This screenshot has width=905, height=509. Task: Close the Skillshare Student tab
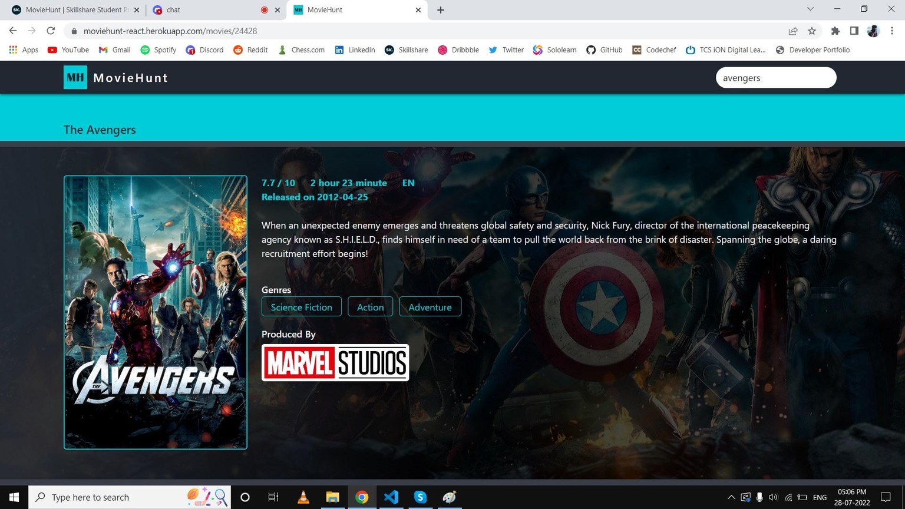coord(137,10)
